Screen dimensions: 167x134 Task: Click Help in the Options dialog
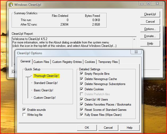tap(130, 128)
